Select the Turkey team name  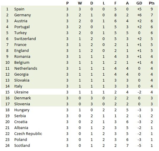point(21,33)
